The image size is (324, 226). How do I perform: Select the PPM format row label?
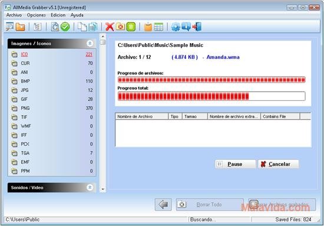[25, 171]
